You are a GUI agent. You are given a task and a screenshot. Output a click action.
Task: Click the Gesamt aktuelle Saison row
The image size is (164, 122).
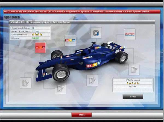30,28
